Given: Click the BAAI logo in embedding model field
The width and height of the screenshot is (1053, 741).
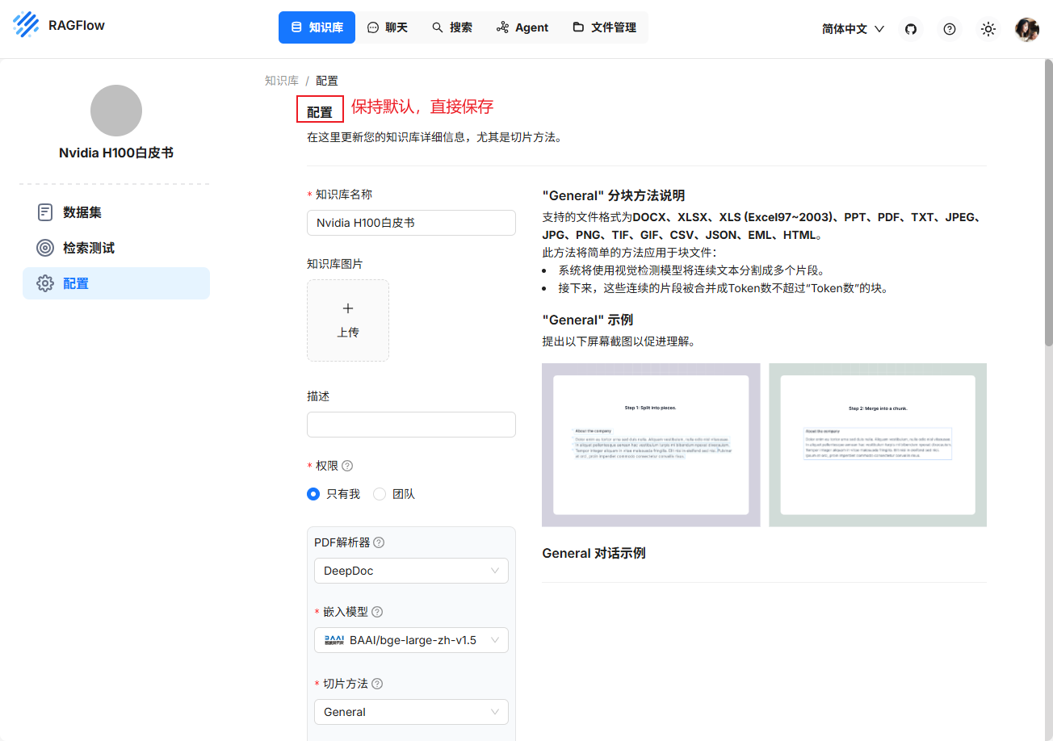Looking at the screenshot, I should coord(334,640).
